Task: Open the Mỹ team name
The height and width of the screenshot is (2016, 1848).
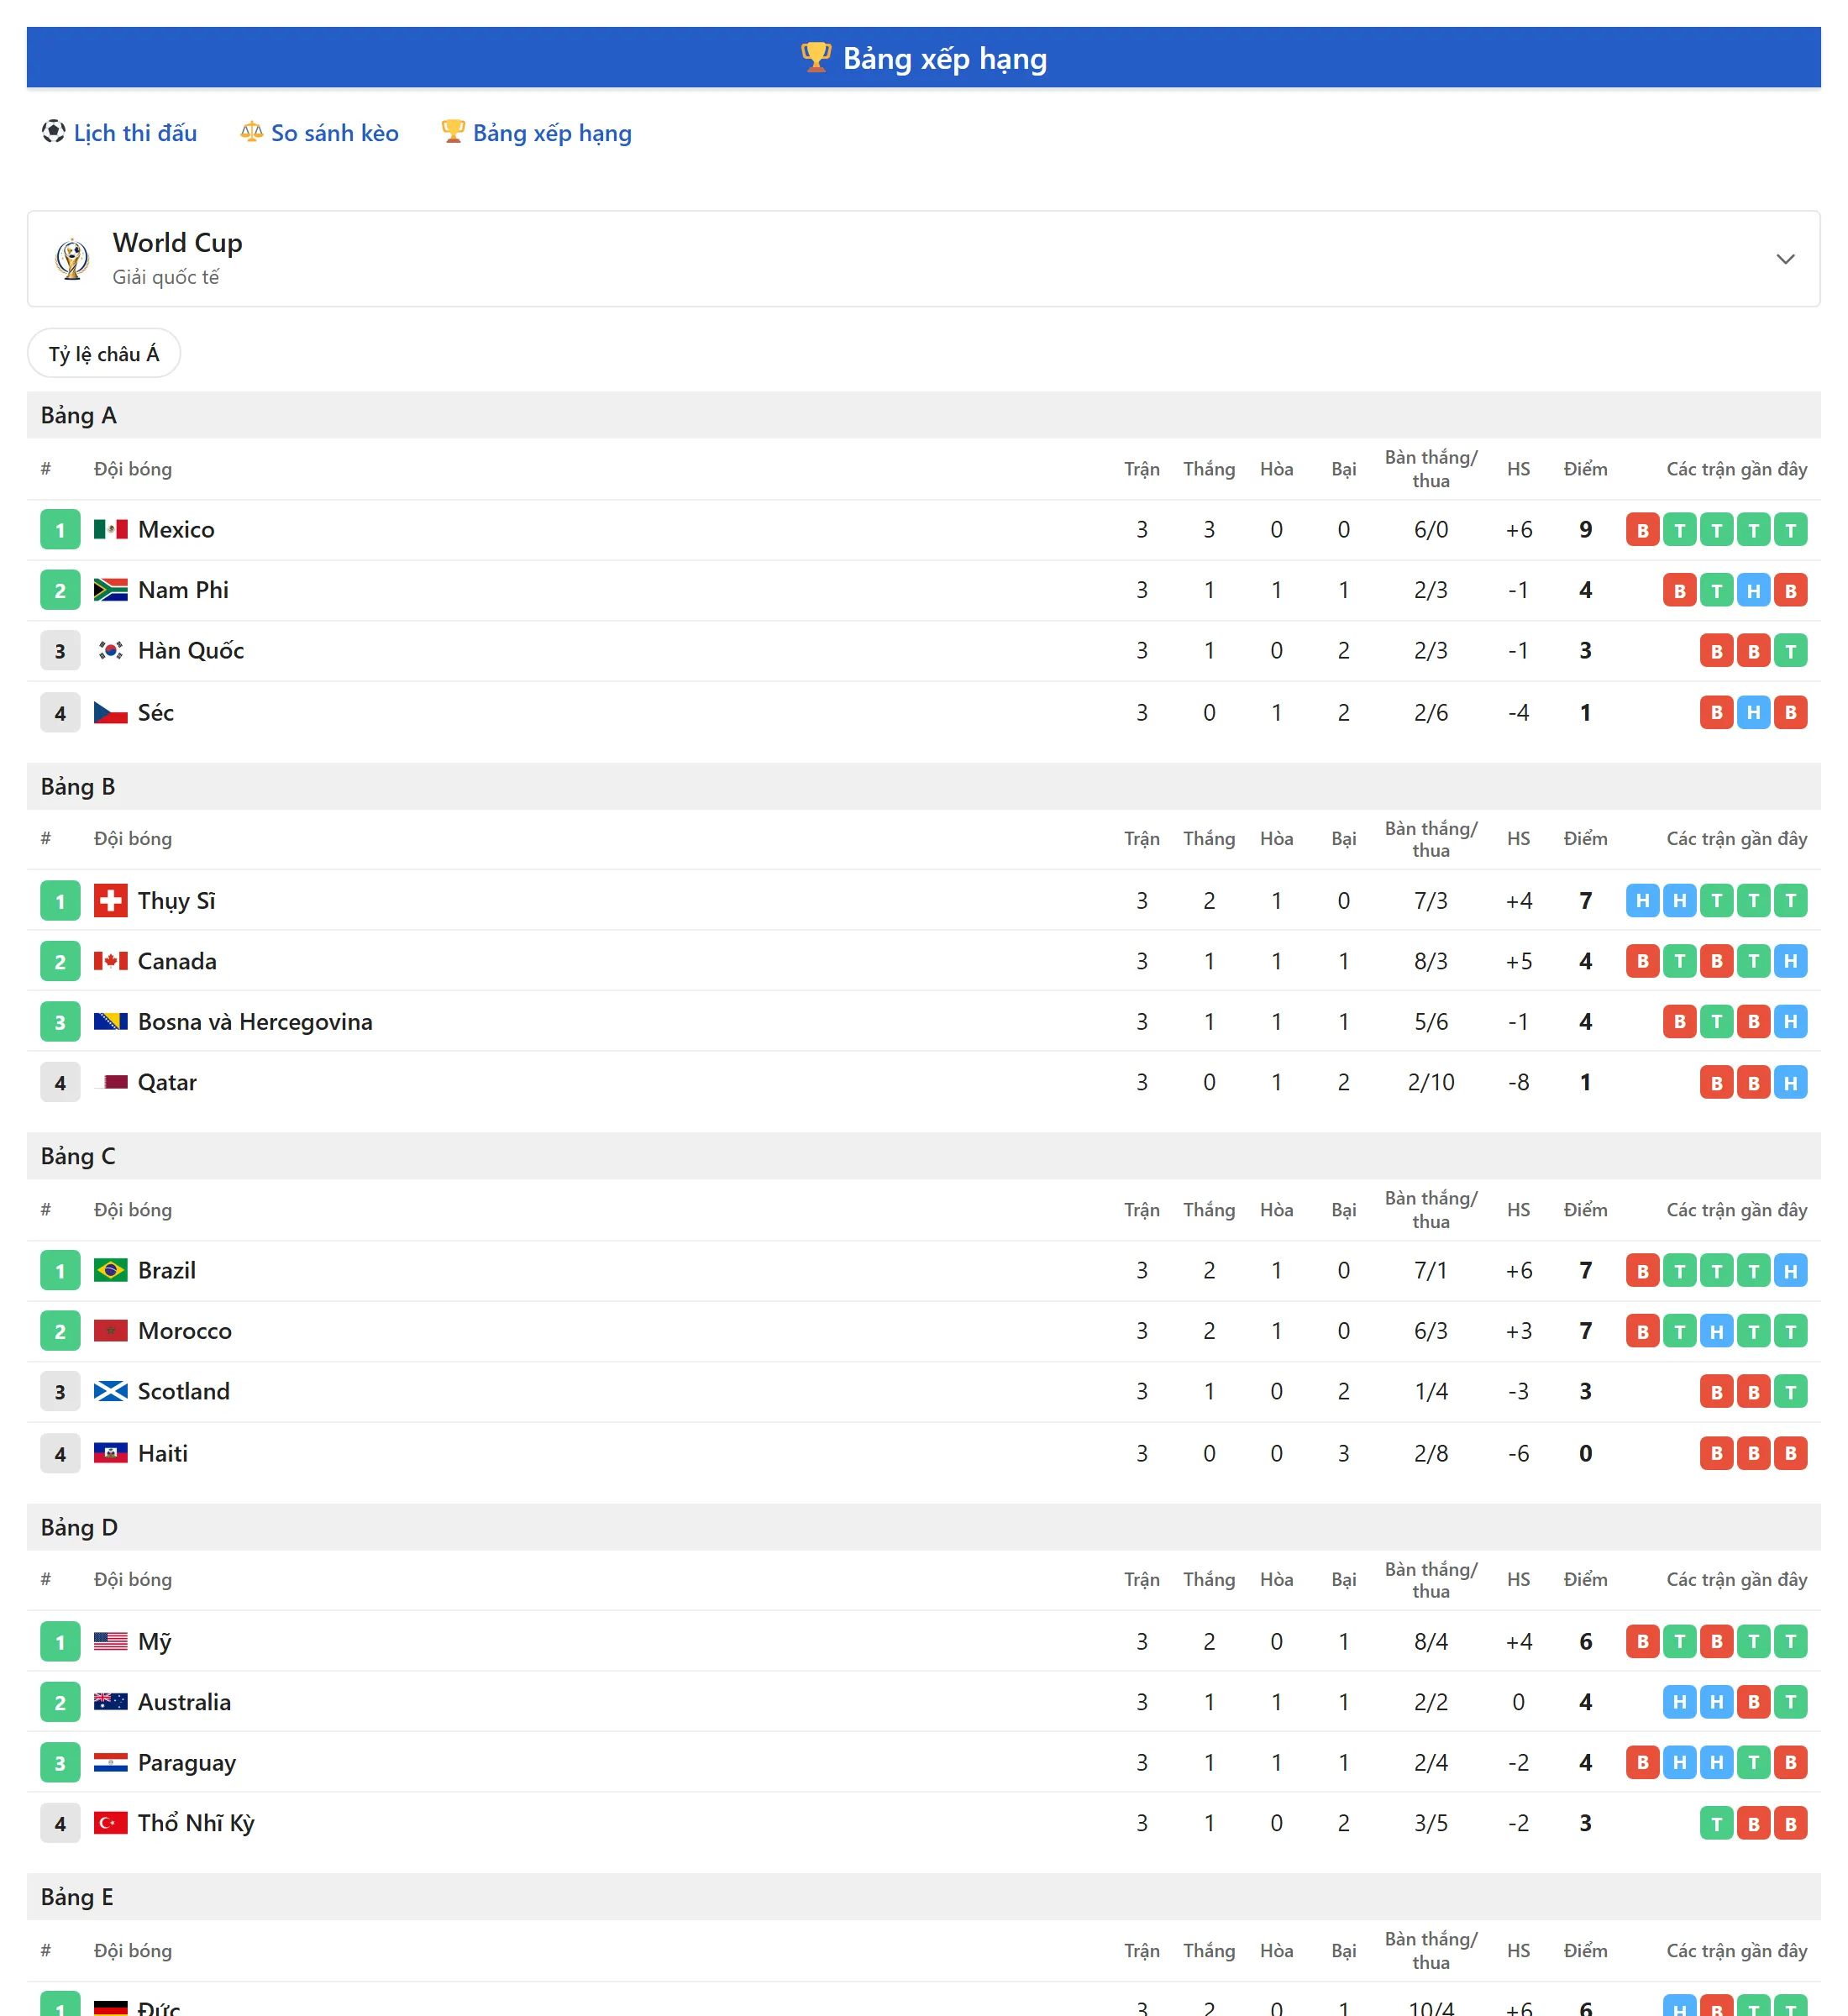Action: 155,1641
